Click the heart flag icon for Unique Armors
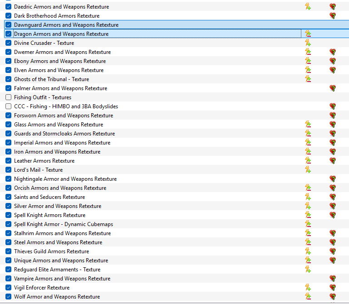This screenshot has width=349, height=304. pyautogui.click(x=333, y=261)
